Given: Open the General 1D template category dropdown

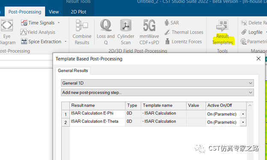Looking at the screenshot, I should click(x=157, y=83).
